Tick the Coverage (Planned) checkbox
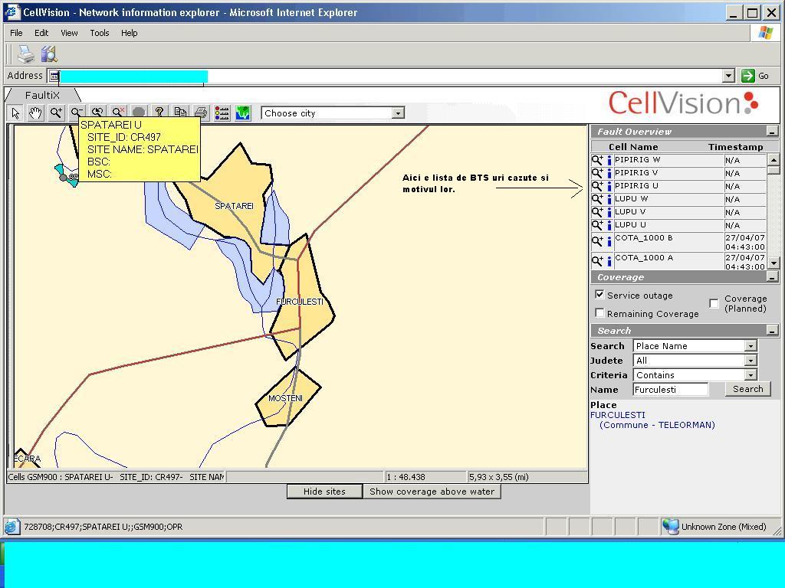785x588 pixels. (714, 303)
